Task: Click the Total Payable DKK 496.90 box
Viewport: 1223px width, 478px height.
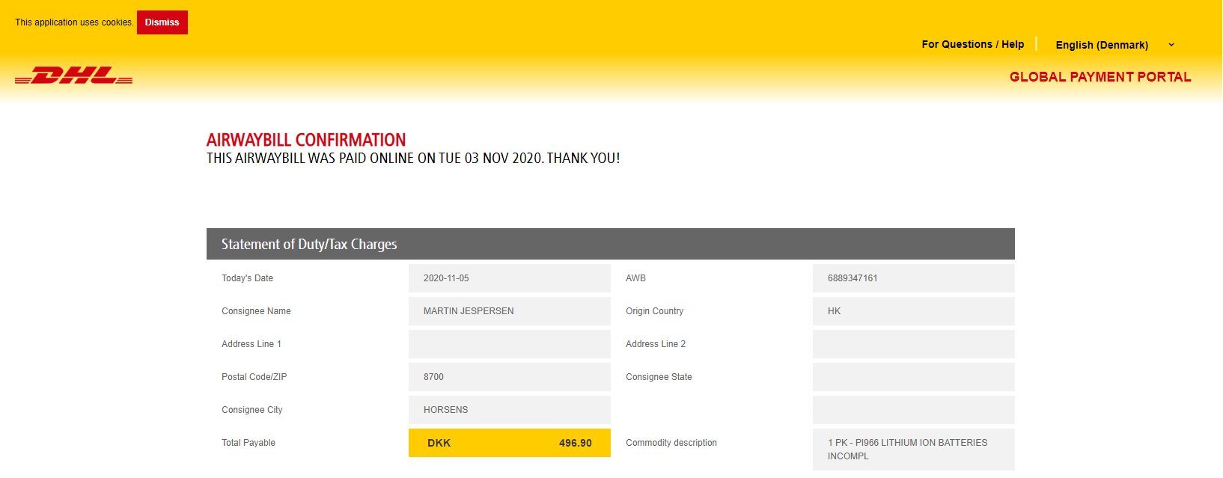Action: tap(510, 443)
